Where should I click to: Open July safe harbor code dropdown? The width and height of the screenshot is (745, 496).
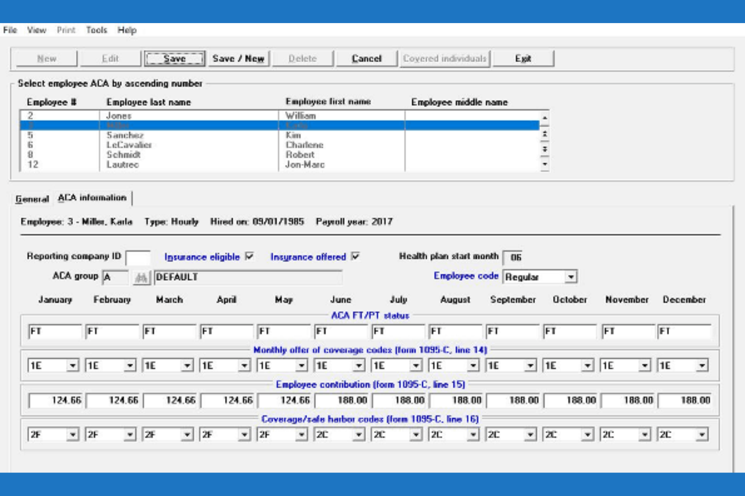click(x=416, y=435)
